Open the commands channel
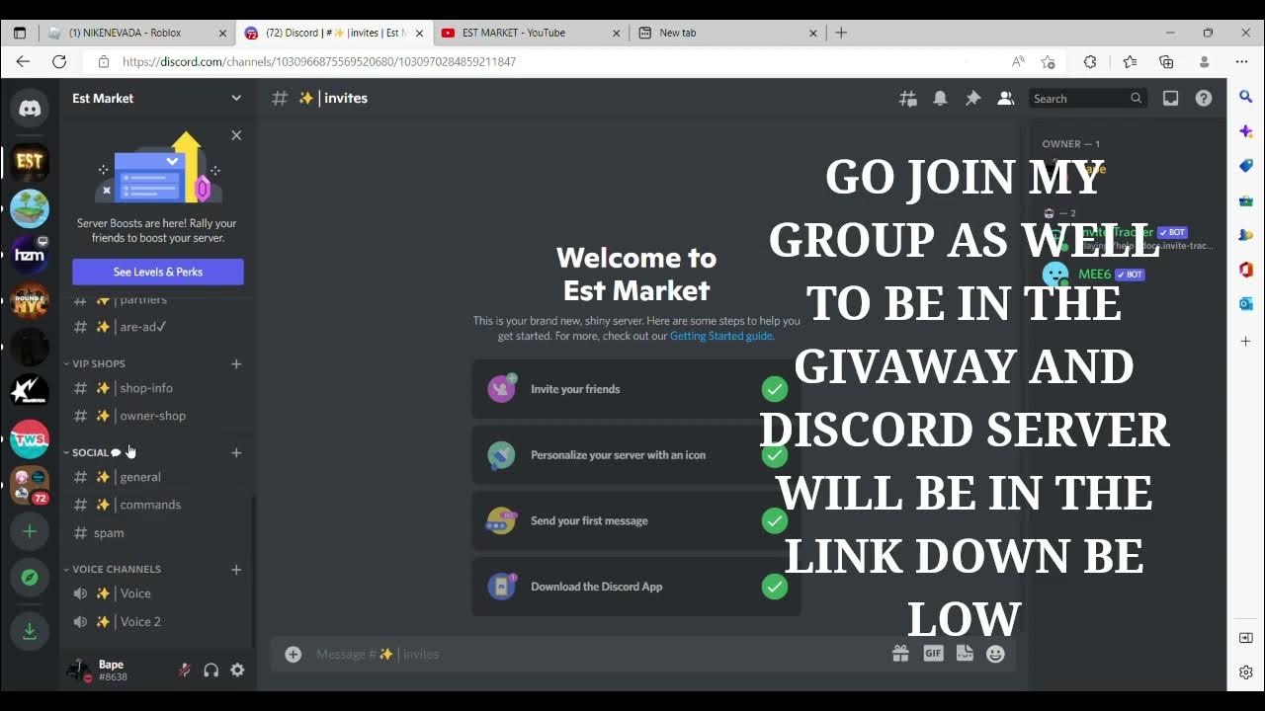The height and width of the screenshot is (711, 1265). (x=158, y=505)
